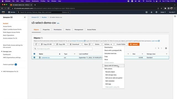
Task: Open the Services grid menu
Action: (12, 12)
